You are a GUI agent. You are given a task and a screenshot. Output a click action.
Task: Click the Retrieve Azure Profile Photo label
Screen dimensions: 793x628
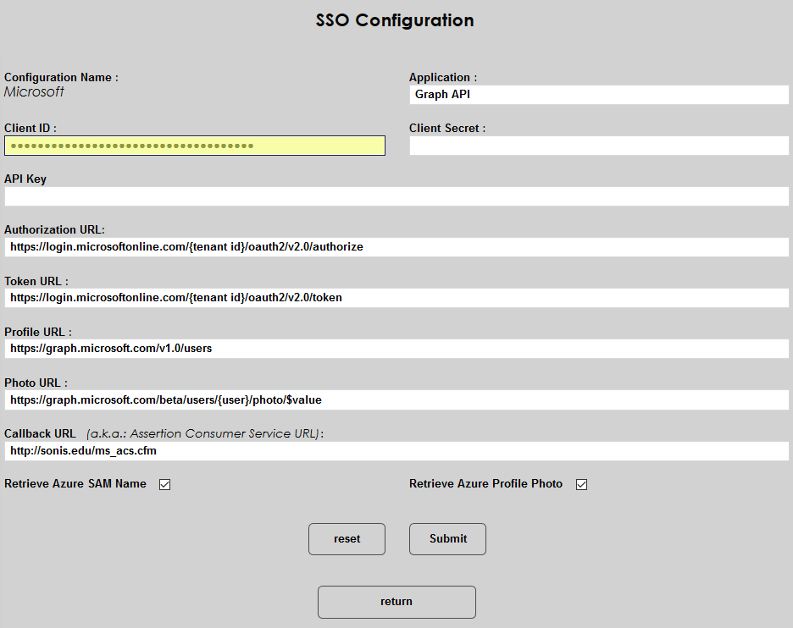485,484
